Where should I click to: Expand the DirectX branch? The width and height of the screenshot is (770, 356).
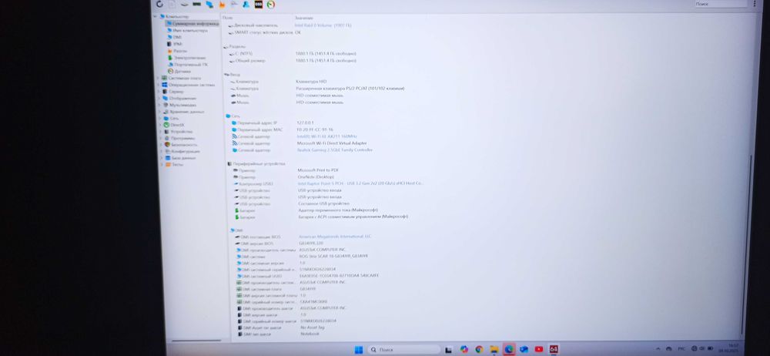pyautogui.click(x=159, y=125)
